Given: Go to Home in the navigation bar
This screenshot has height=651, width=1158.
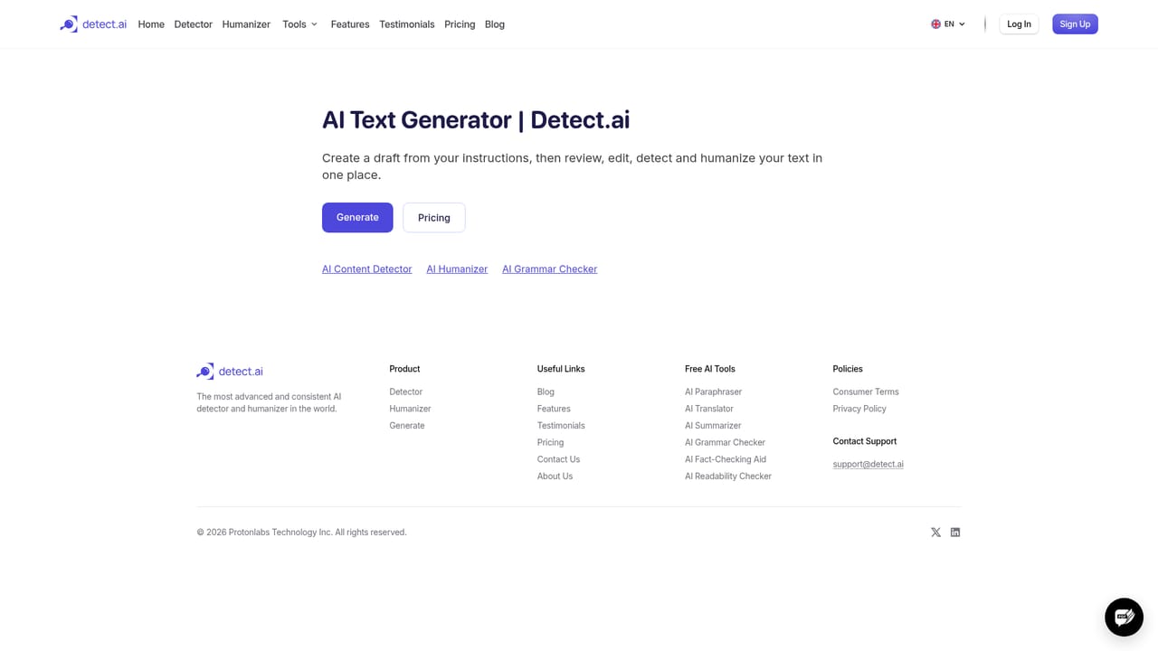Looking at the screenshot, I should click(x=151, y=24).
